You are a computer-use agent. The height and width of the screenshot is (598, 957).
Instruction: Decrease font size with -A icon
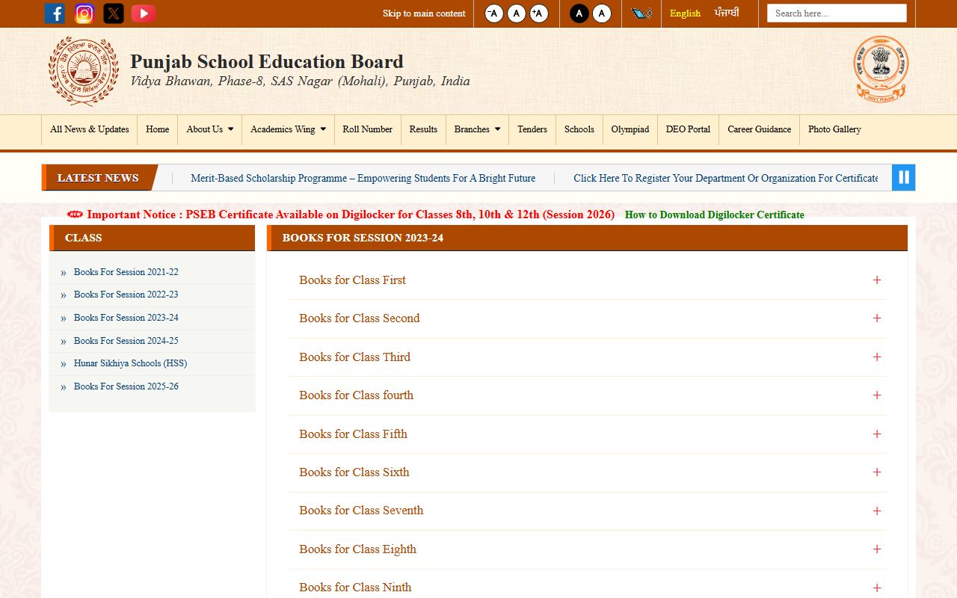coord(494,13)
